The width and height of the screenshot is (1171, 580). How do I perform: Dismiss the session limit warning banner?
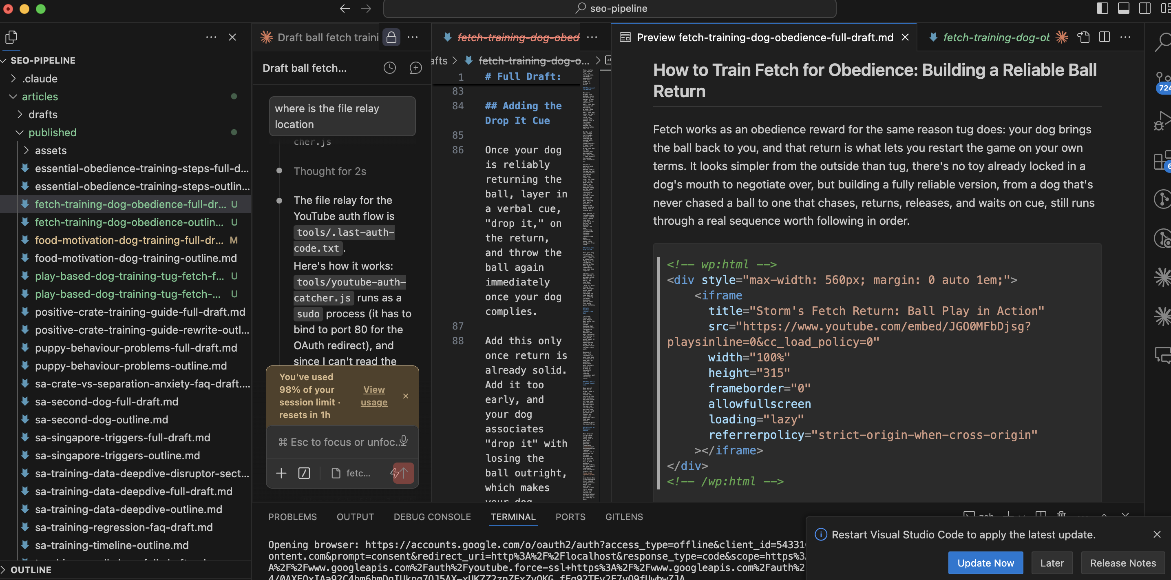coord(405,396)
